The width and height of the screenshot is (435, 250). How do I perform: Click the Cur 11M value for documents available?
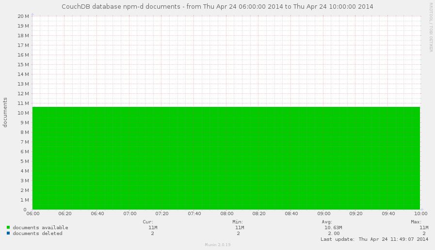point(153,228)
